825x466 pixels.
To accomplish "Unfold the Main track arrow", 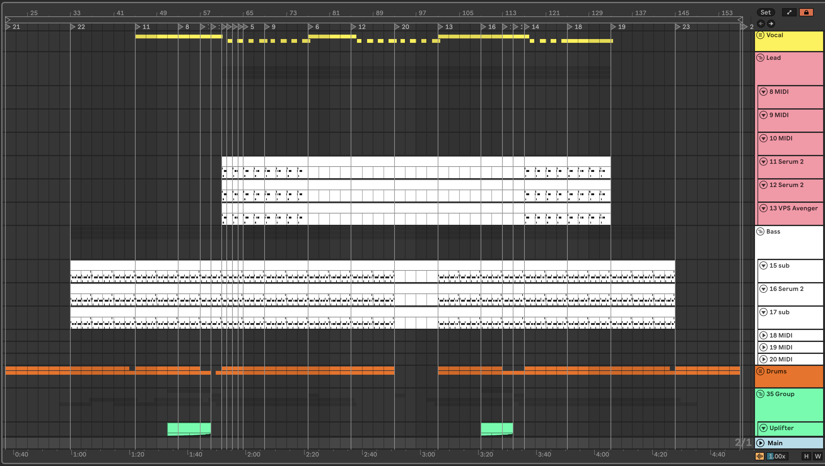I will [x=760, y=443].
